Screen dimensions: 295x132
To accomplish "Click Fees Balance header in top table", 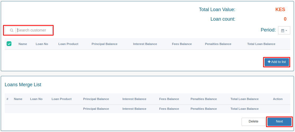I will 182,44.
